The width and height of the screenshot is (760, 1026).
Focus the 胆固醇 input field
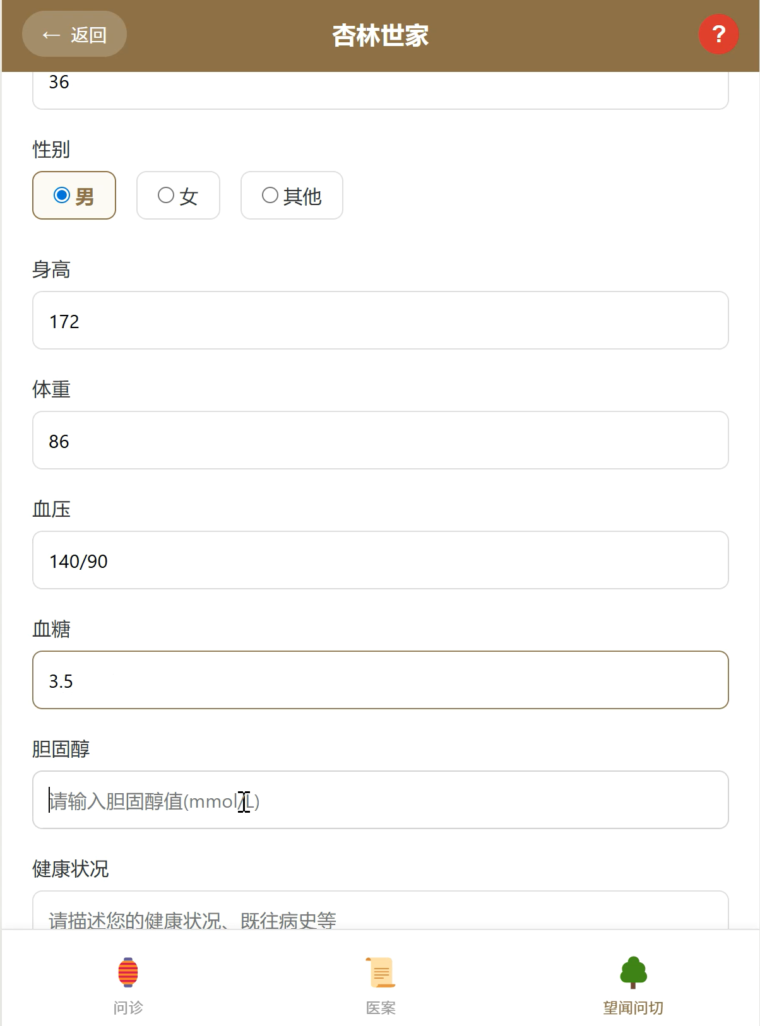(x=380, y=800)
